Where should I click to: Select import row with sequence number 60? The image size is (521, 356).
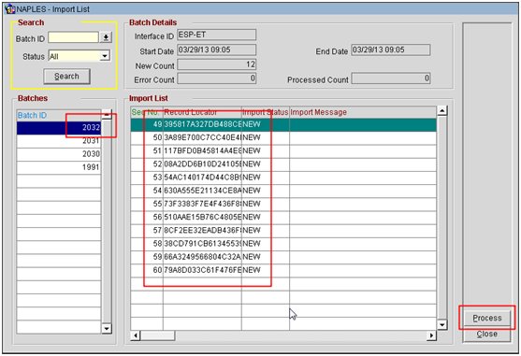(283, 271)
